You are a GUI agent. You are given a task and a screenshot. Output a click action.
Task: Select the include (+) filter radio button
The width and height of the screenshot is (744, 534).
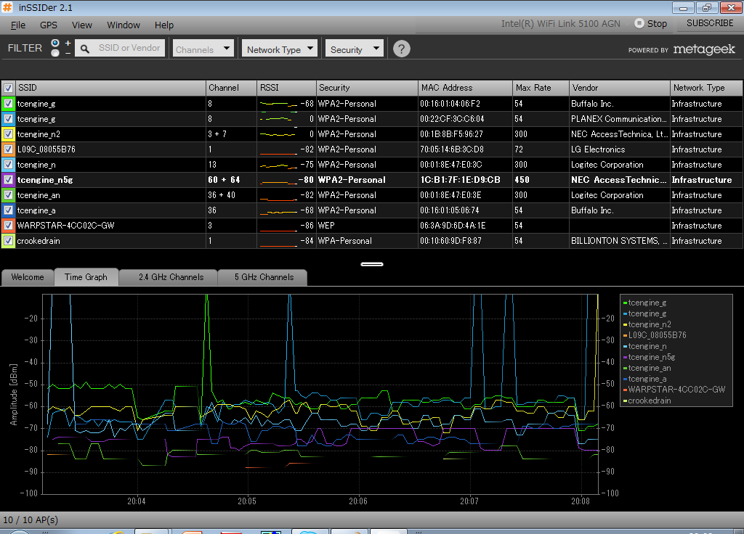click(x=55, y=43)
